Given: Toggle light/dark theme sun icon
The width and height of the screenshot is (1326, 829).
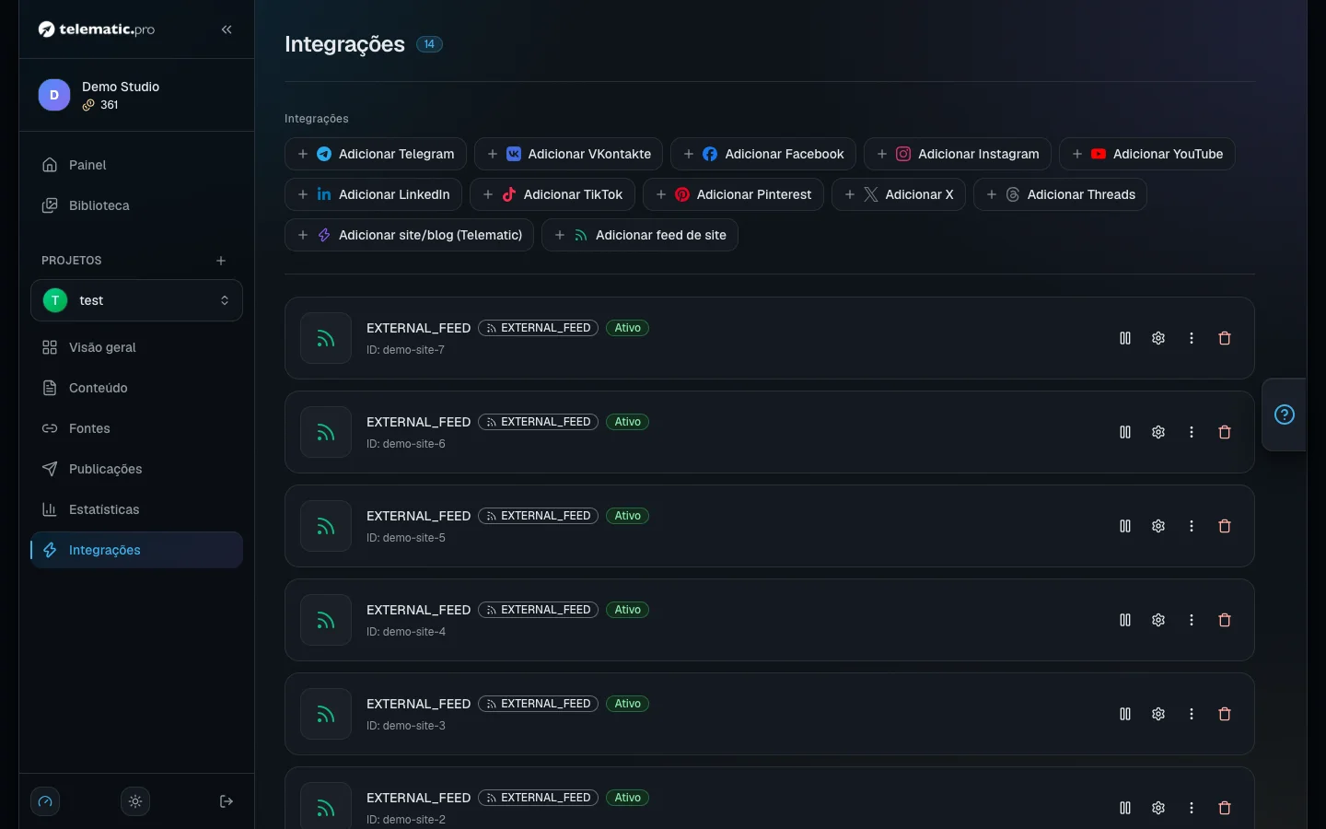Looking at the screenshot, I should 135,801.
